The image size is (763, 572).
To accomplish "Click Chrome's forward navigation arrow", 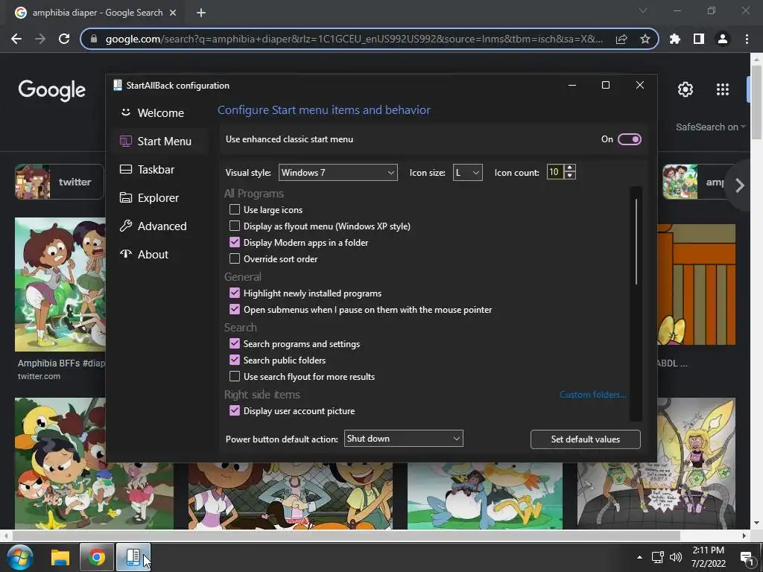I will 40,39.
